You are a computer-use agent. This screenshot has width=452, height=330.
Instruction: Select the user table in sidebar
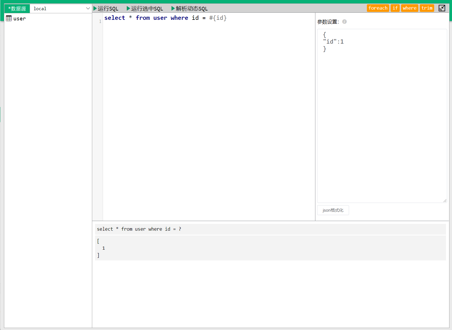click(x=19, y=19)
